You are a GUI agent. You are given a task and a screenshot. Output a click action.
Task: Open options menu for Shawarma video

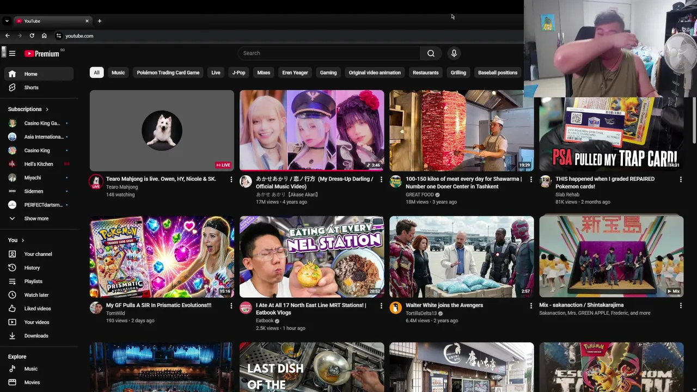click(x=531, y=179)
